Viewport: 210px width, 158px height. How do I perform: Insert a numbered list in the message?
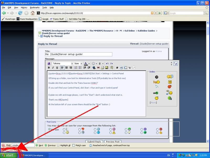click(76, 68)
